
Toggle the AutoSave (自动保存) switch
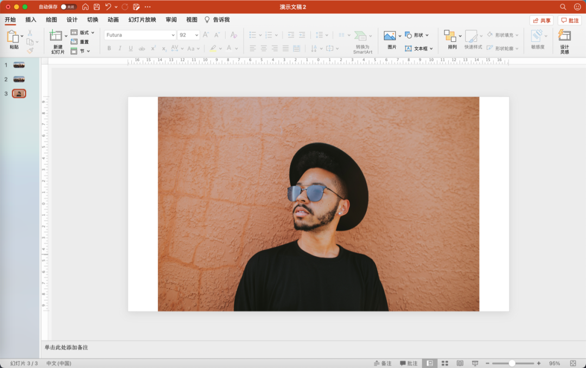pyautogui.click(x=68, y=7)
